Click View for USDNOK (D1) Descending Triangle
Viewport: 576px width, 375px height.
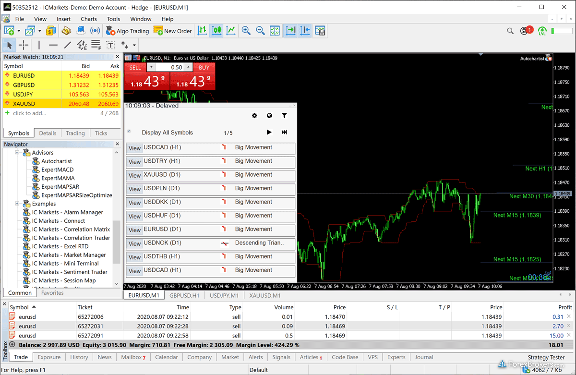click(134, 243)
